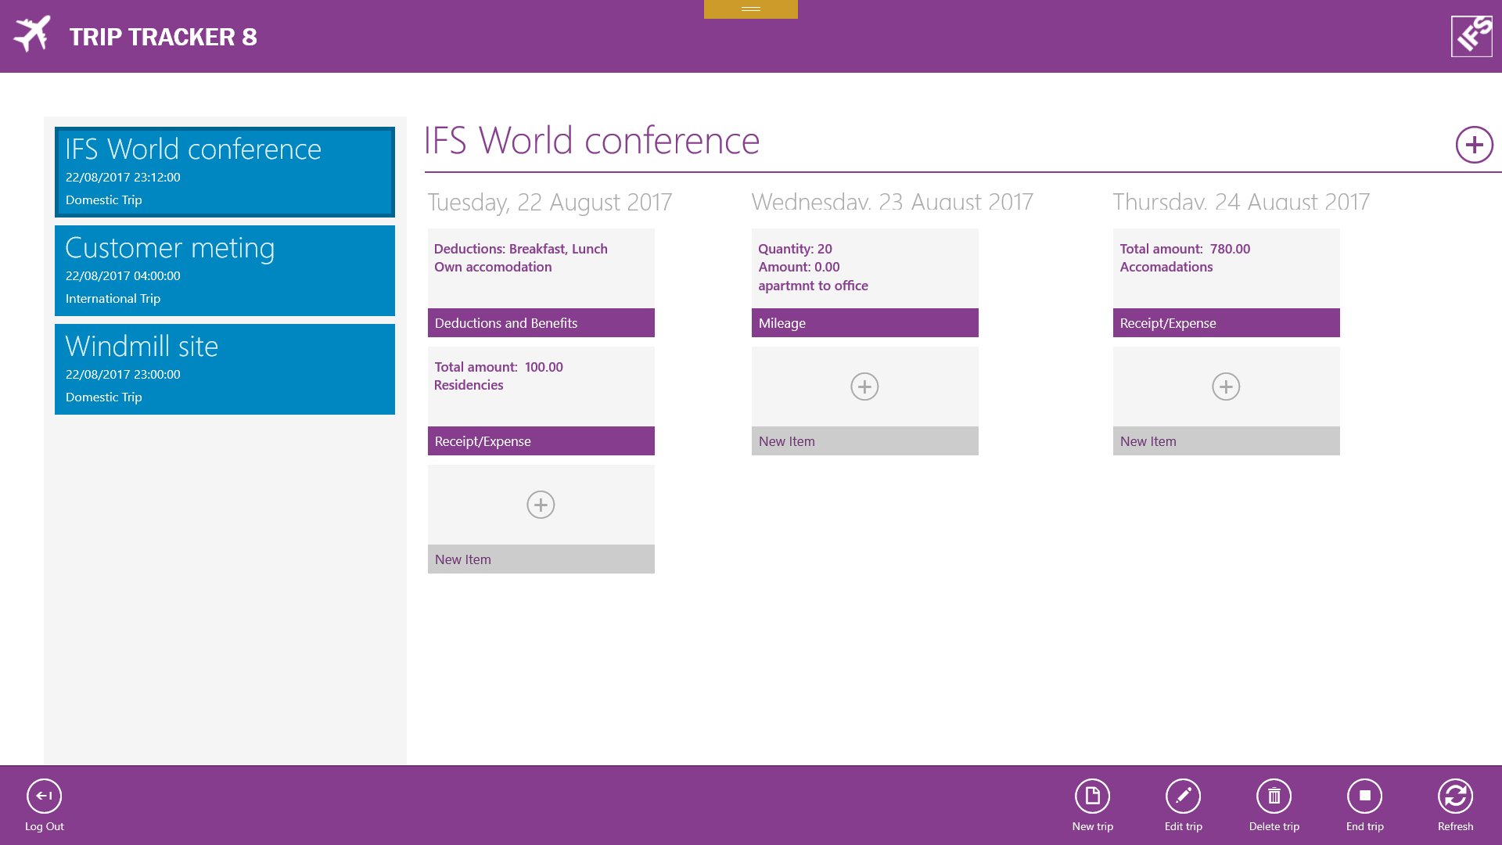Open the Deductions and Benefits item
Screen dimensions: 1502x845
pyautogui.click(x=541, y=282)
